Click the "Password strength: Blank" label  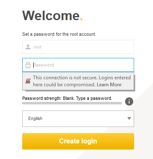[49, 98]
